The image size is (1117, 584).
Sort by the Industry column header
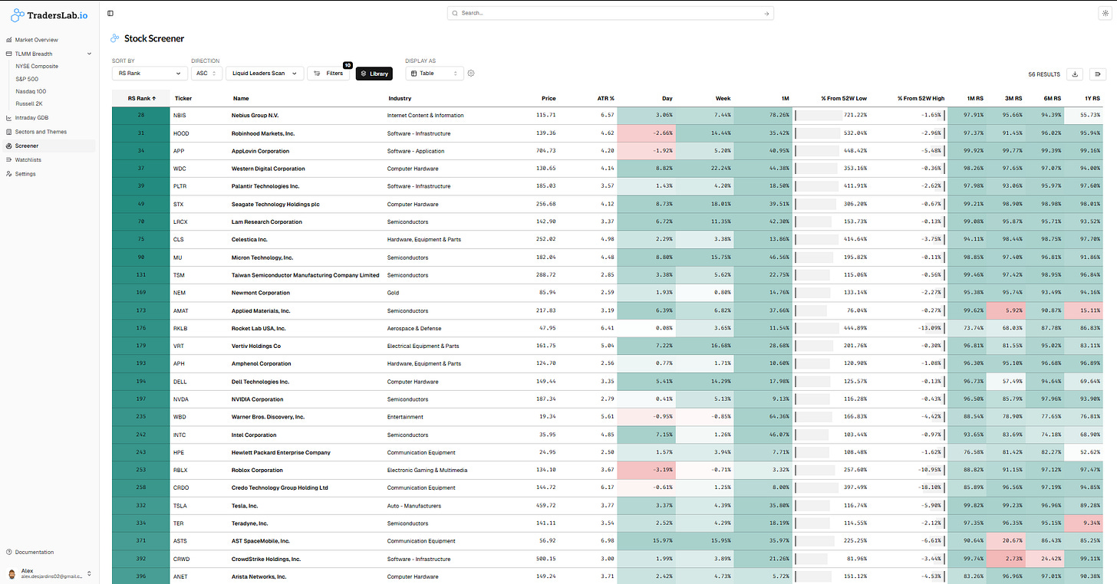(400, 98)
